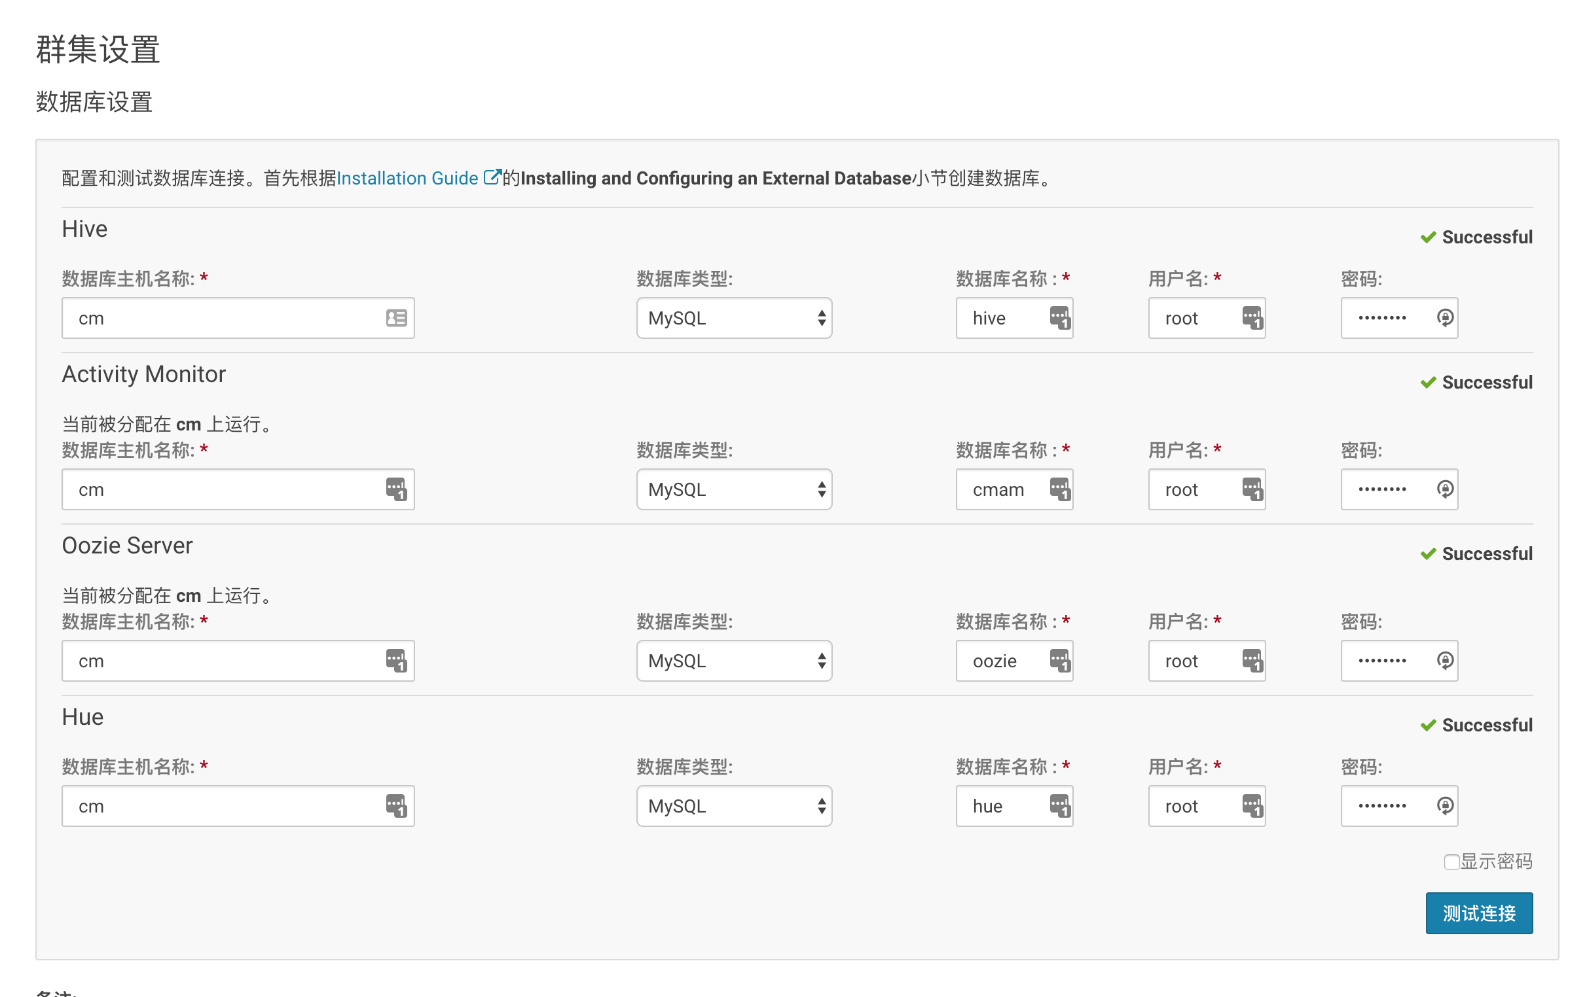Open Hive database type MySQL dropdown

coord(733,319)
